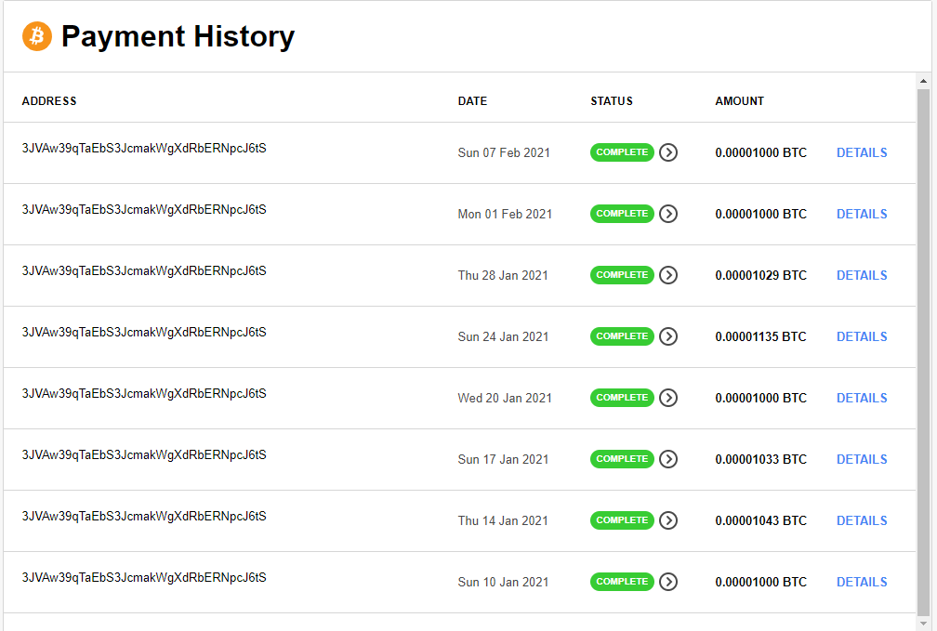
Task: Open arrow icon for Sun 24 Jan 2021 payment
Action: 668,336
